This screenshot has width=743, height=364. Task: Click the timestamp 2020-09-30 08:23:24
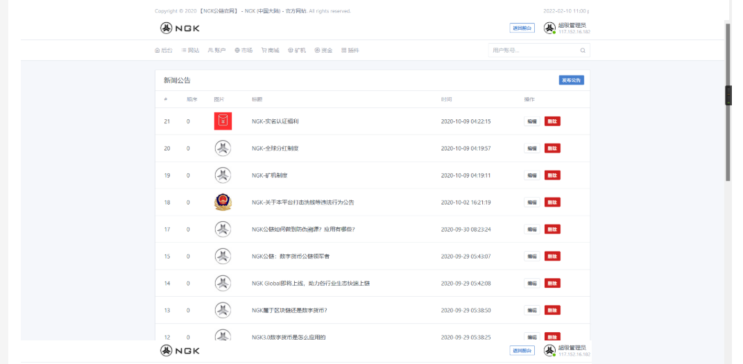click(466, 229)
